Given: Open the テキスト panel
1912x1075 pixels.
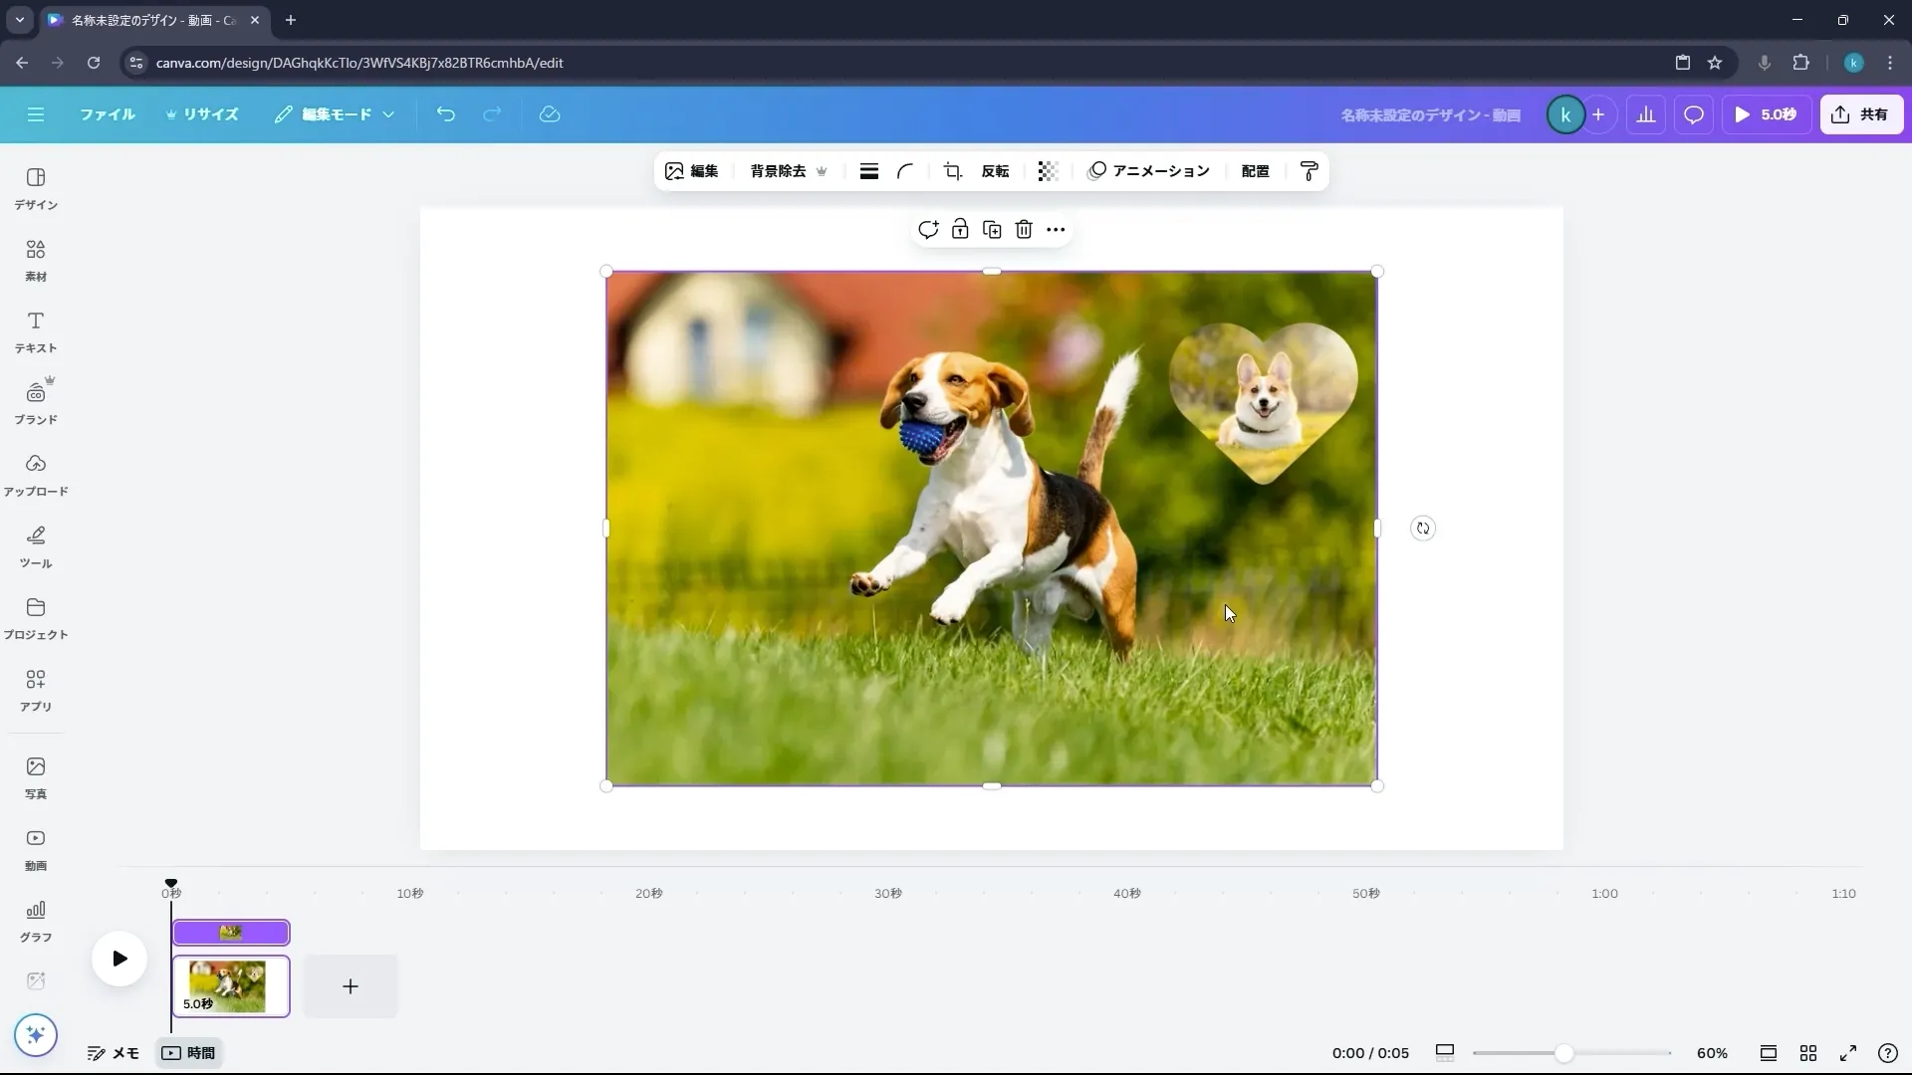Looking at the screenshot, I should 35,330.
